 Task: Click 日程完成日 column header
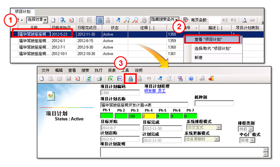point(89,28)
